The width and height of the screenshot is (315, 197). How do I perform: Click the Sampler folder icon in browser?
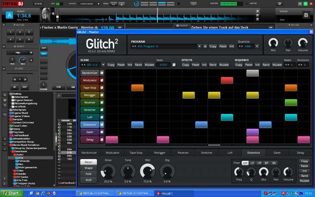tap(11, 119)
